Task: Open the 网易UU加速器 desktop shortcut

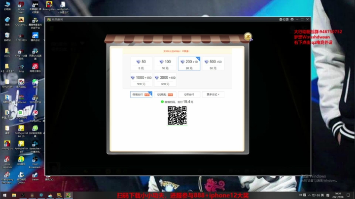Action: click(x=35, y=54)
